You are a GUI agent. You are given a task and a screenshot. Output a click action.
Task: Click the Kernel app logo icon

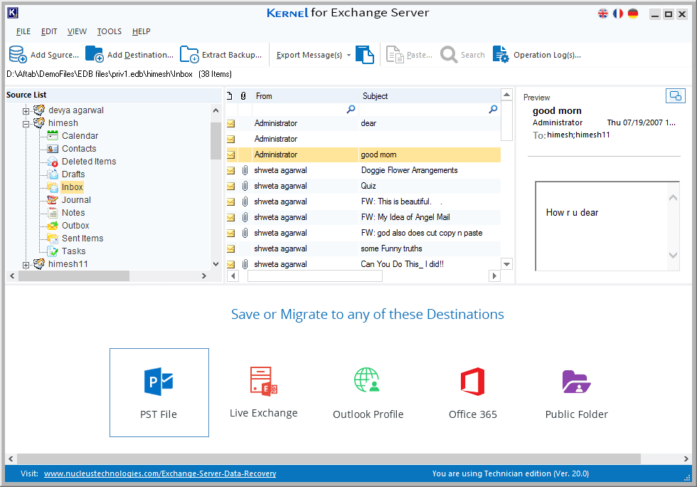pos(13,13)
